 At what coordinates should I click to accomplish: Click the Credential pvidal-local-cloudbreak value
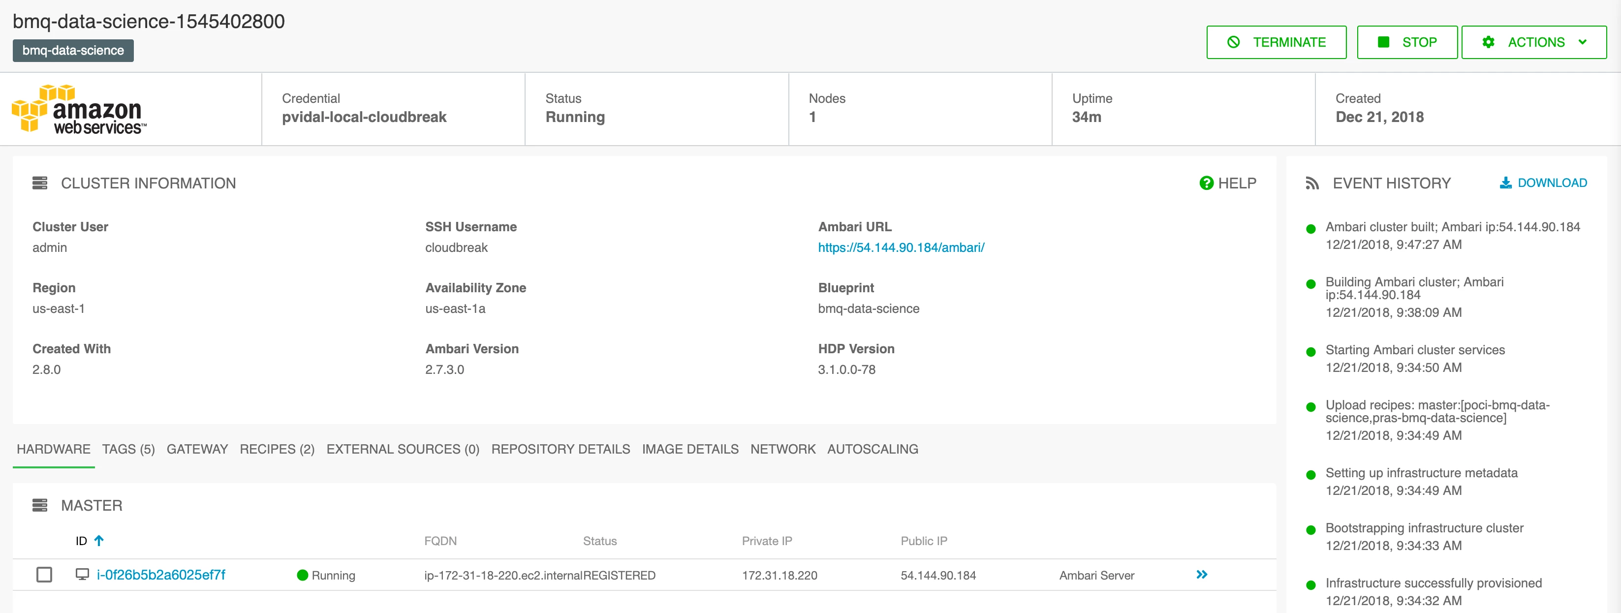coord(364,117)
